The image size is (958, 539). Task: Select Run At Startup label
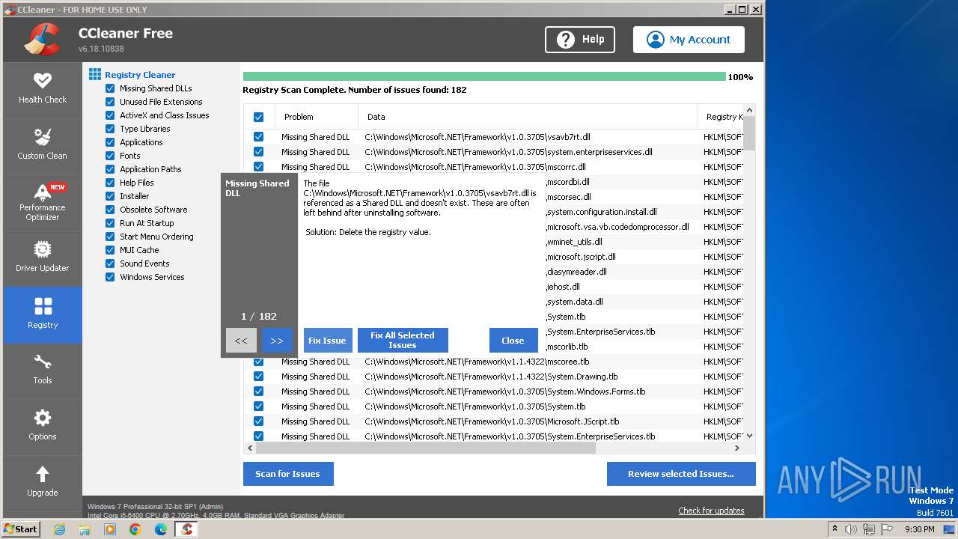point(147,223)
